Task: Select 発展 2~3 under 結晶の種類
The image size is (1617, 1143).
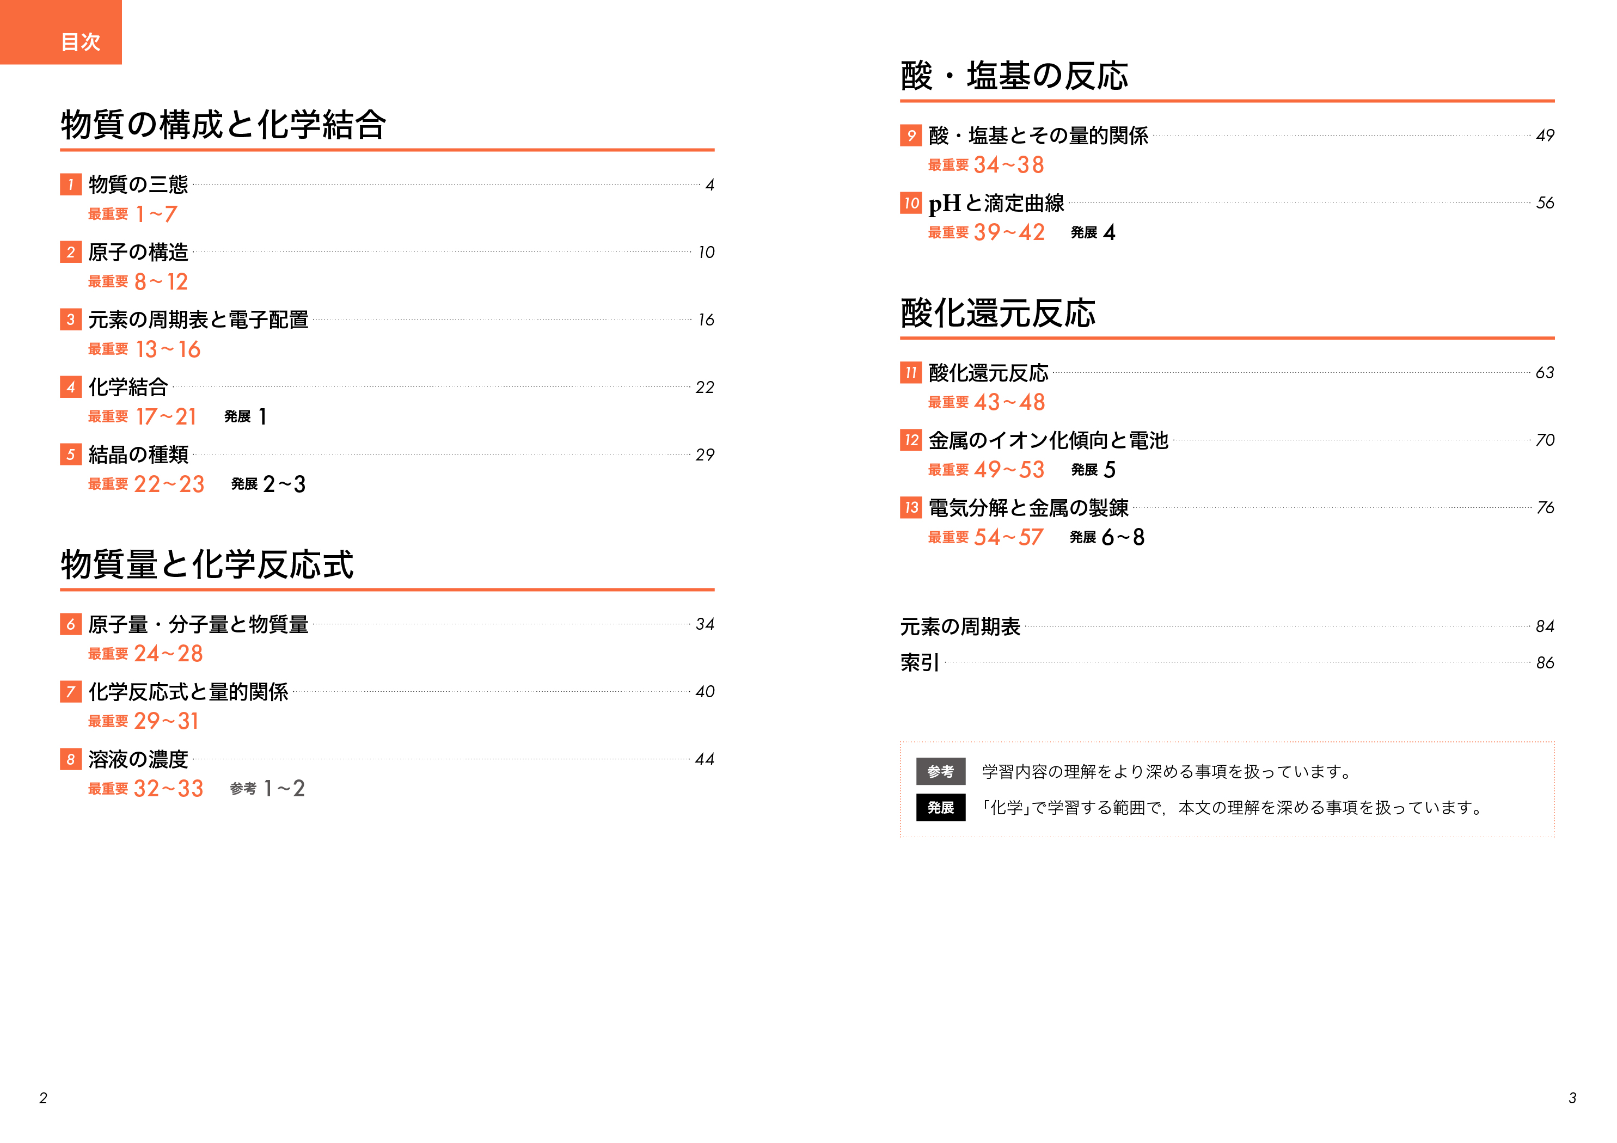Action: [268, 484]
